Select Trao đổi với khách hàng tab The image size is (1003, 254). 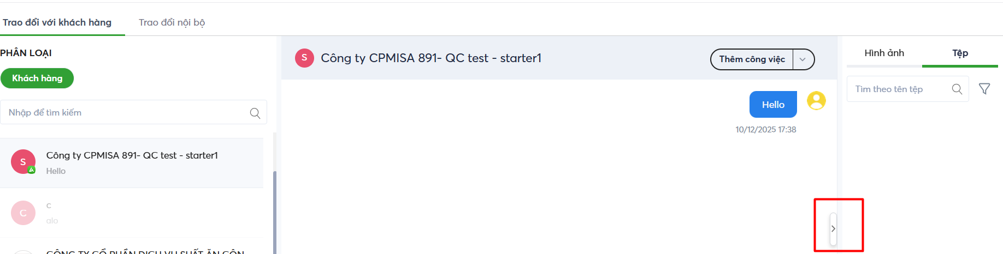57,22
